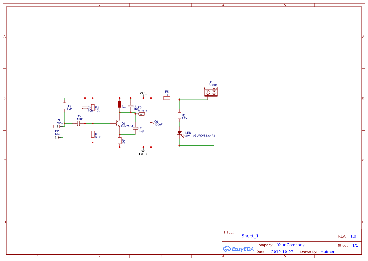Click the Hubner drawn-by field

[x=327, y=252]
